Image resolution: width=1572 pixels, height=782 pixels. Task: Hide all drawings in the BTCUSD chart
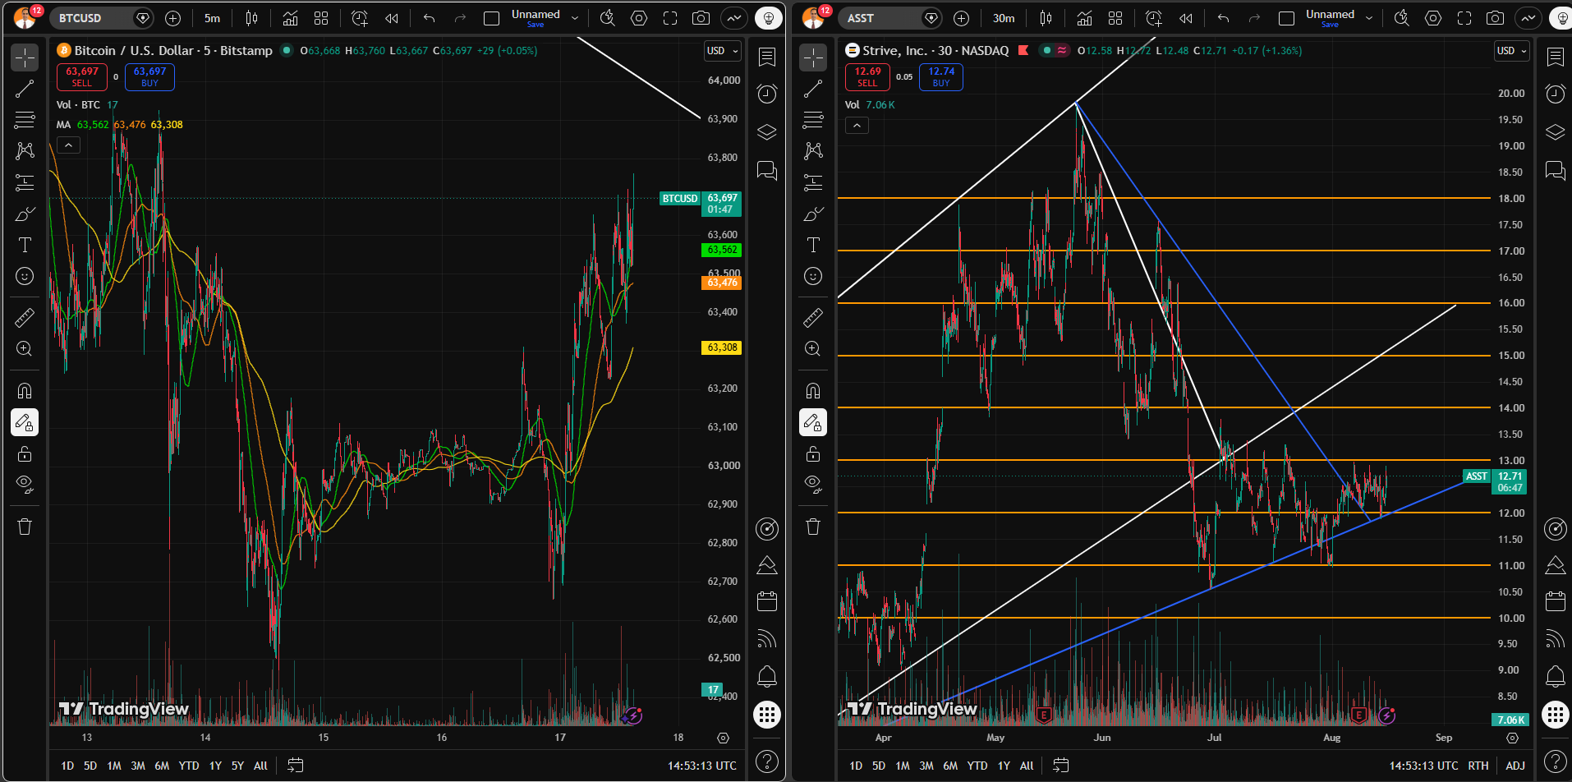click(25, 485)
